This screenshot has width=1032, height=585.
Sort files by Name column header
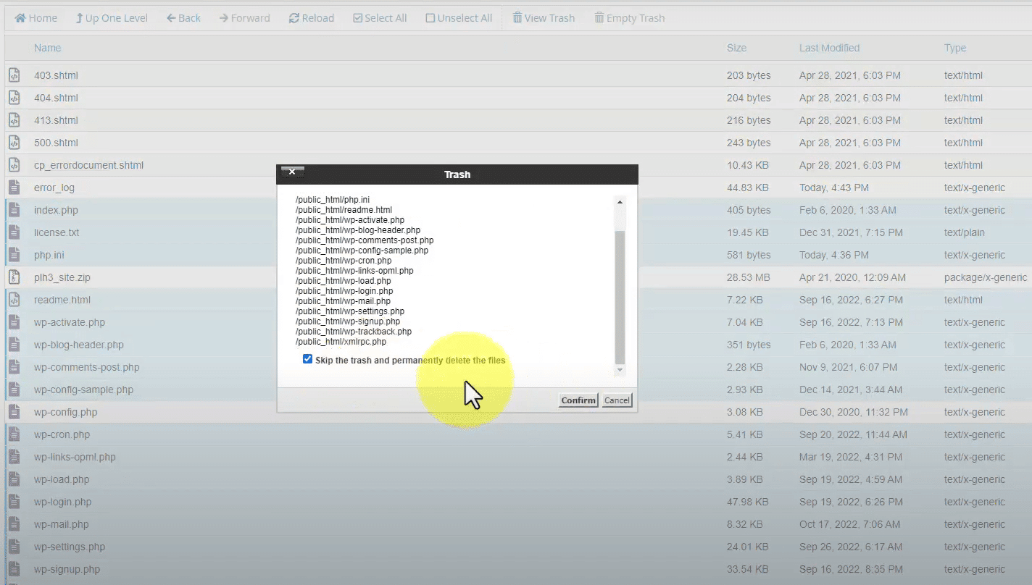click(47, 48)
